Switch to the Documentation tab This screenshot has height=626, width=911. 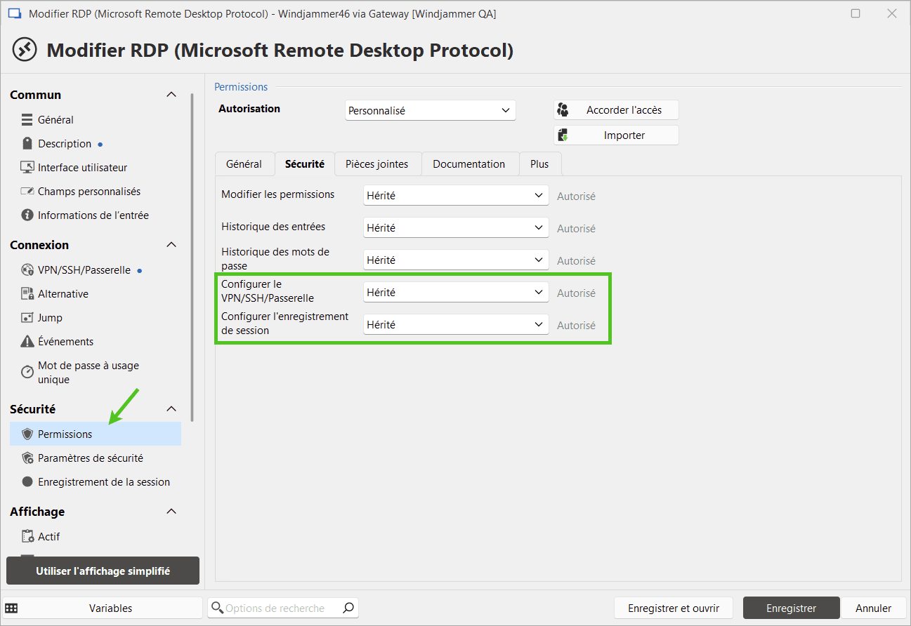(468, 164)
